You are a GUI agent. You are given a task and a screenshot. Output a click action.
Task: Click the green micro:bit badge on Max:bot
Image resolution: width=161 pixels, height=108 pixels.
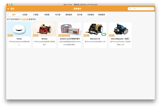click(x=104, y=34)
